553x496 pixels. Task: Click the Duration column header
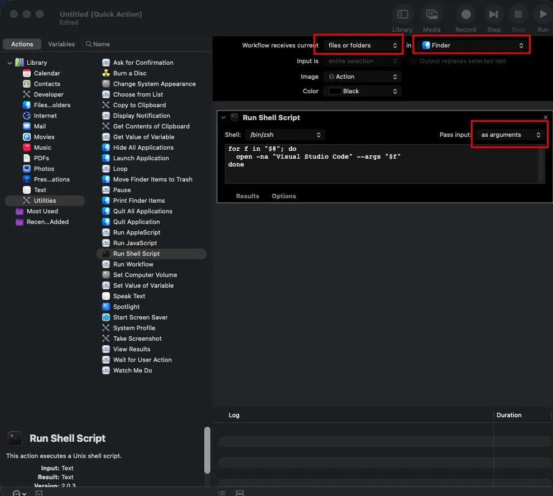pyautogui.click(x=508, y=415)
